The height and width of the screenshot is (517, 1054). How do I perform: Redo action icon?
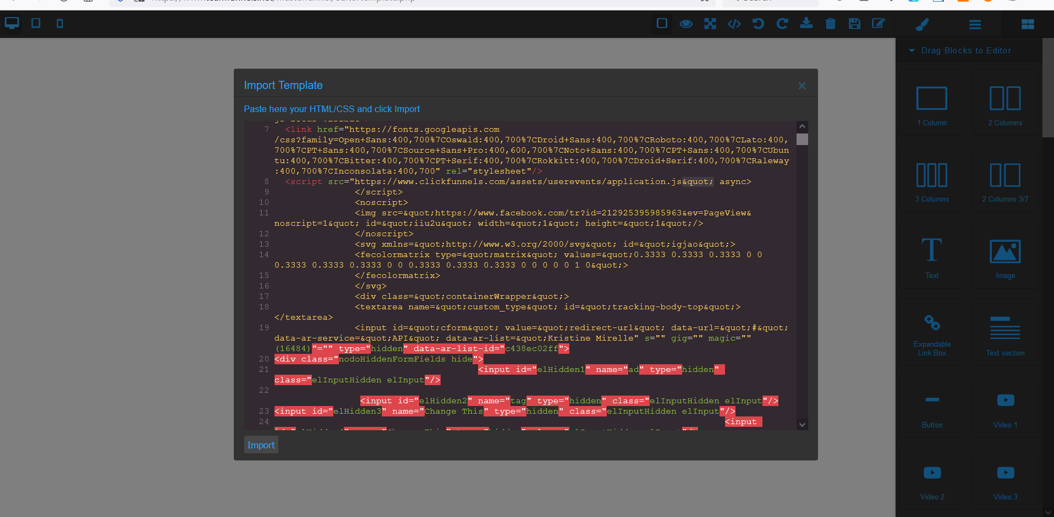coord(782,24)
